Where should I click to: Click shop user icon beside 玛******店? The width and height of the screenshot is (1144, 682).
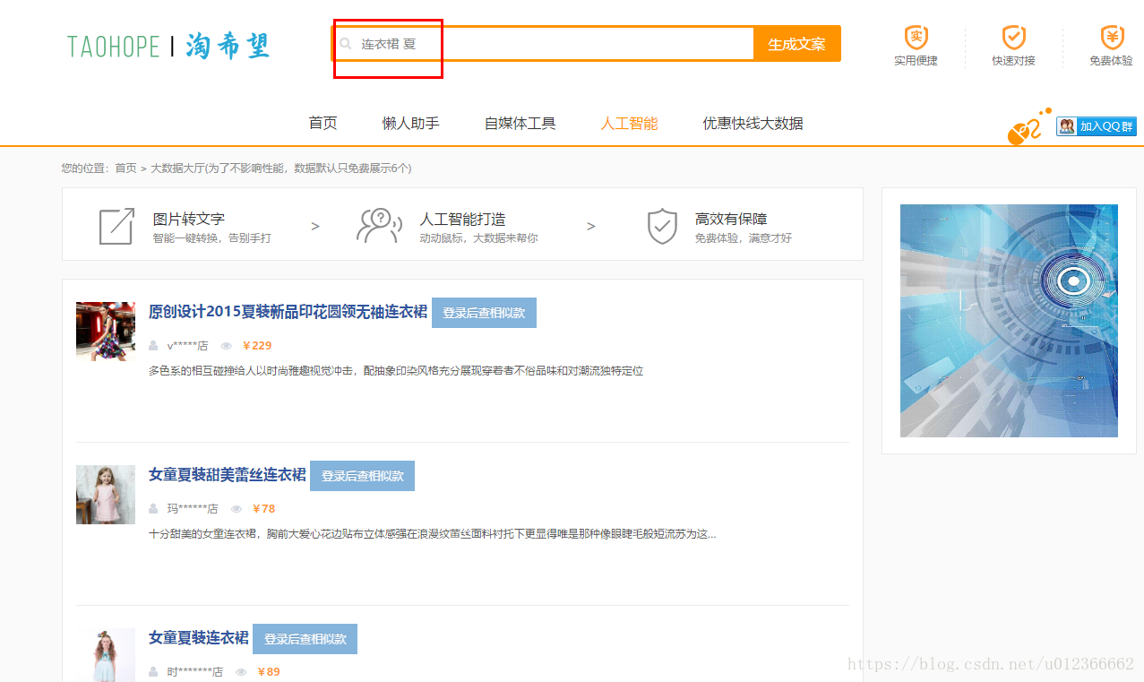click(x=154, y=508)
